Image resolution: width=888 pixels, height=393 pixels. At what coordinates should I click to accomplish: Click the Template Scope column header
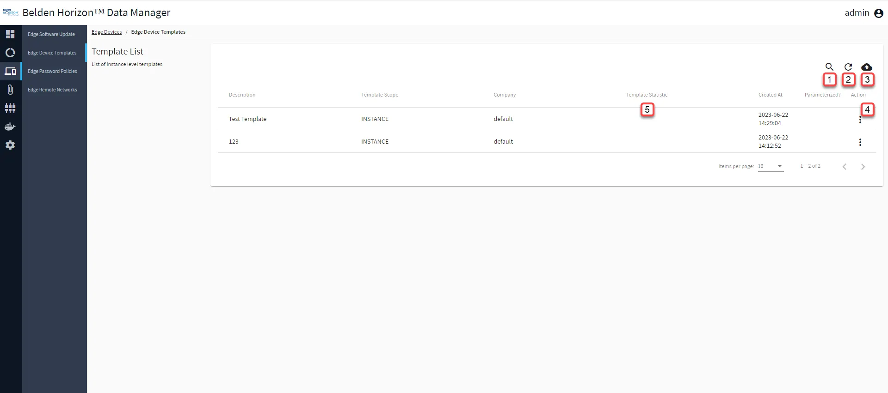point(380,95)
